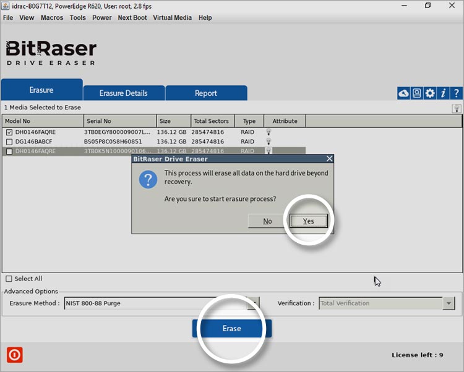Click the question mark dialog icon
This screenshot has height=372, width=464.
[148, 179]
